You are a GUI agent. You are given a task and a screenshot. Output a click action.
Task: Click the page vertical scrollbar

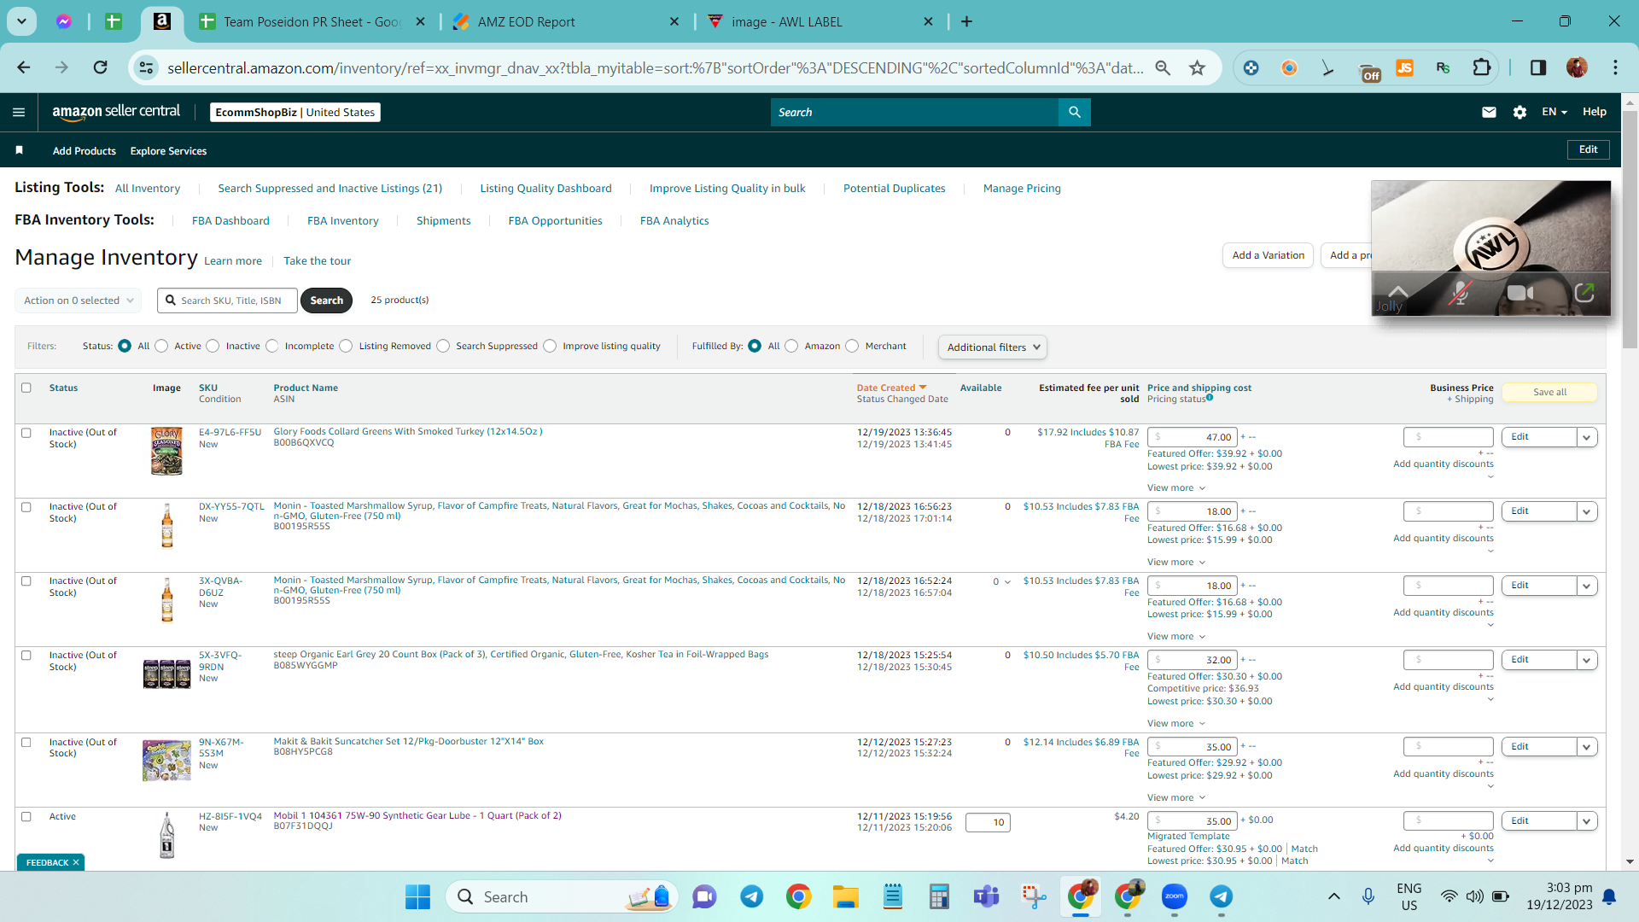click(x=1630, y=230)
